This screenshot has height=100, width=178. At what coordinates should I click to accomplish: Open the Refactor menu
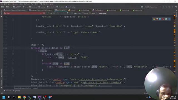click(x=27, y=4)
